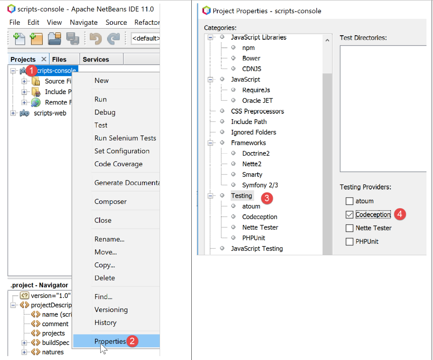433x360 pixels.
Task: Click the Undo arrow icon
Action: [x=96, y=39]
